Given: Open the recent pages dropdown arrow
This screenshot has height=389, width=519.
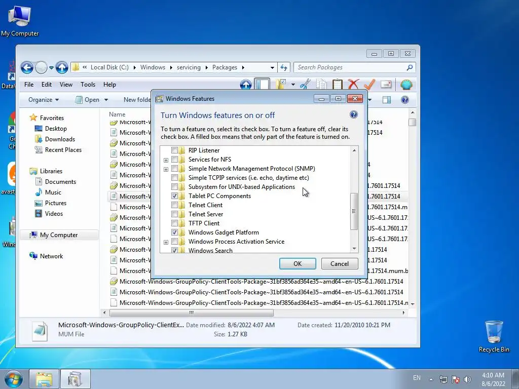Looking at the screenshot, I should (x=51, y=67).
